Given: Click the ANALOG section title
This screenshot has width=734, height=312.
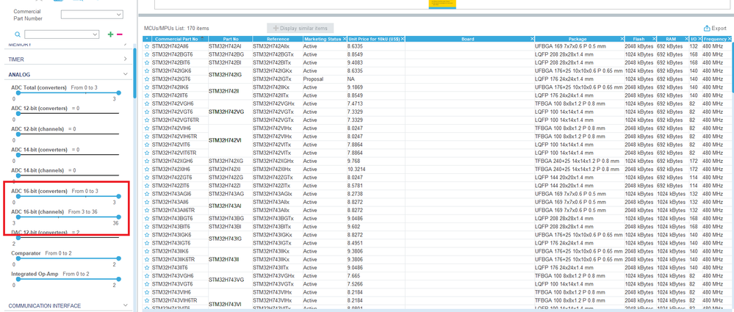Looking at the screenshot, I should tap(19, 74).
